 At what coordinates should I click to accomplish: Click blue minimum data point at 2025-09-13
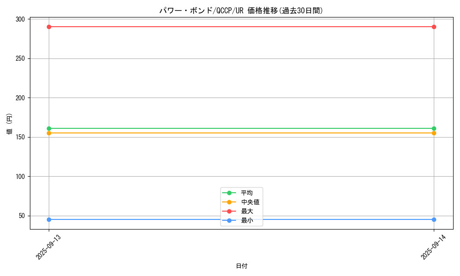(x=49, y=220)
